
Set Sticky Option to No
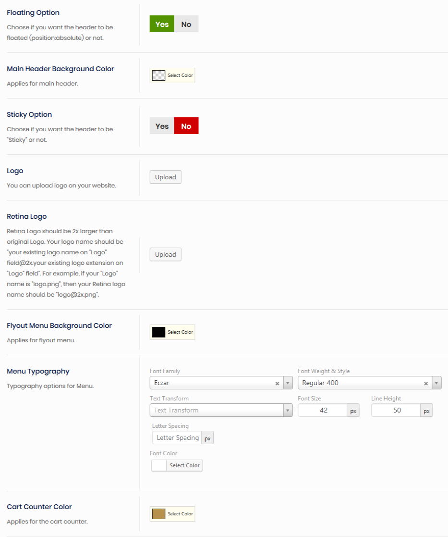click(x=186, y=126)
